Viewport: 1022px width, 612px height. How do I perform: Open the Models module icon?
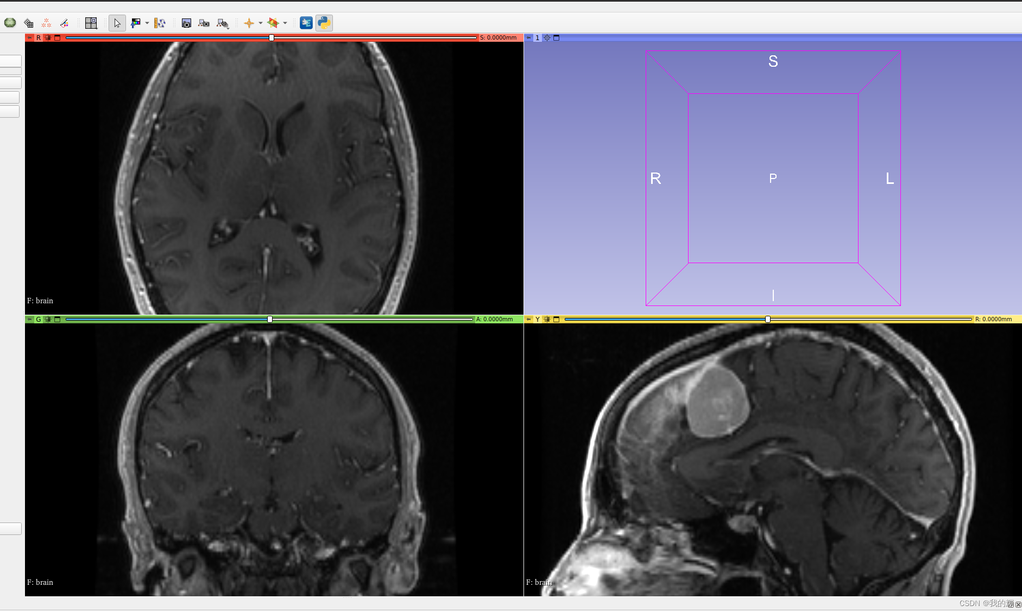(10, 23)
